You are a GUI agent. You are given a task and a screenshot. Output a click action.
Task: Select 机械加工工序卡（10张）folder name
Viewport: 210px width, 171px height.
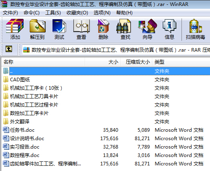36,88
